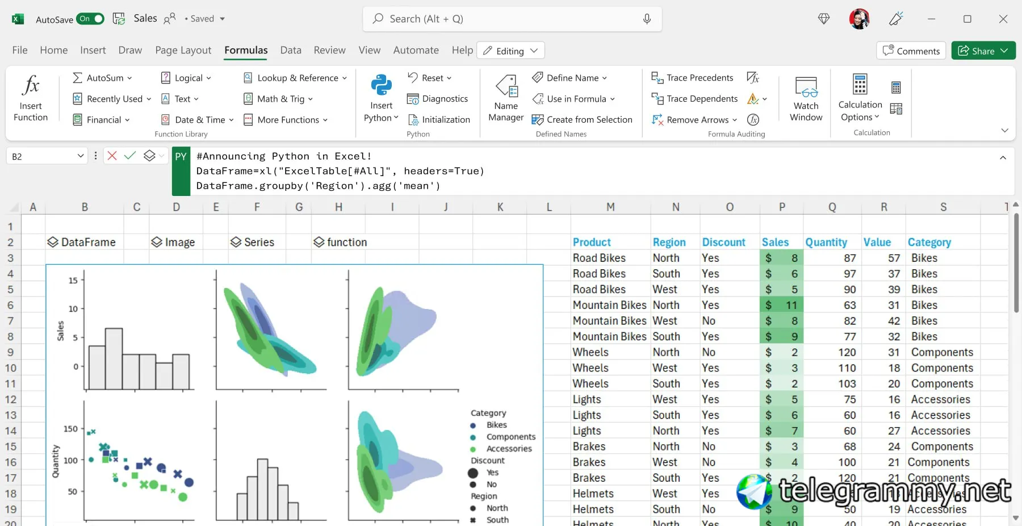The image size is (1022, 526).
Task: Click the Calculate Sheet icon
Action: point(896,108)
